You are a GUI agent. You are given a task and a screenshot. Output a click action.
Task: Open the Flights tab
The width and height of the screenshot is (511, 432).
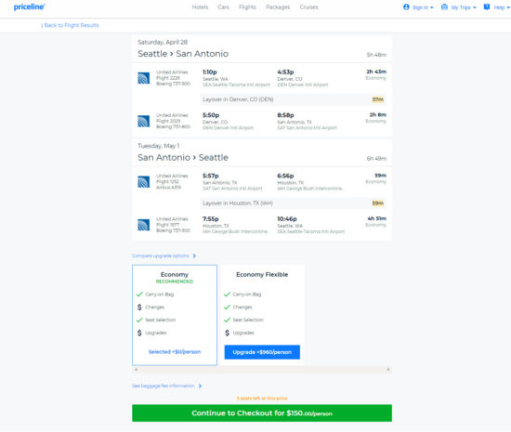pos(247,7)
